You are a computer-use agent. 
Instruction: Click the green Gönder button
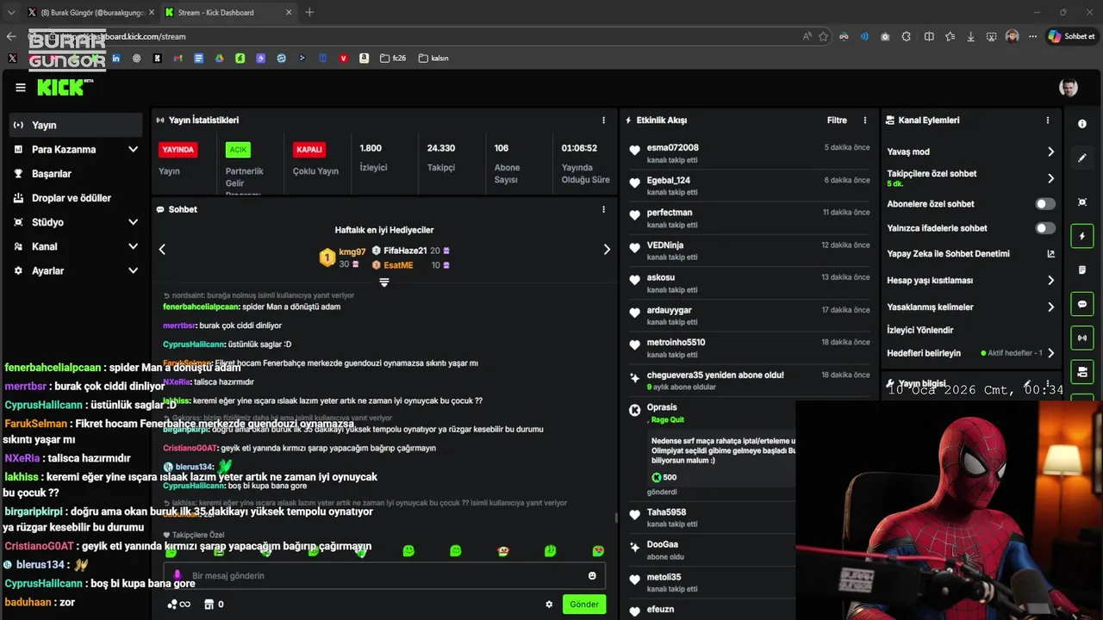click(584, 604)
